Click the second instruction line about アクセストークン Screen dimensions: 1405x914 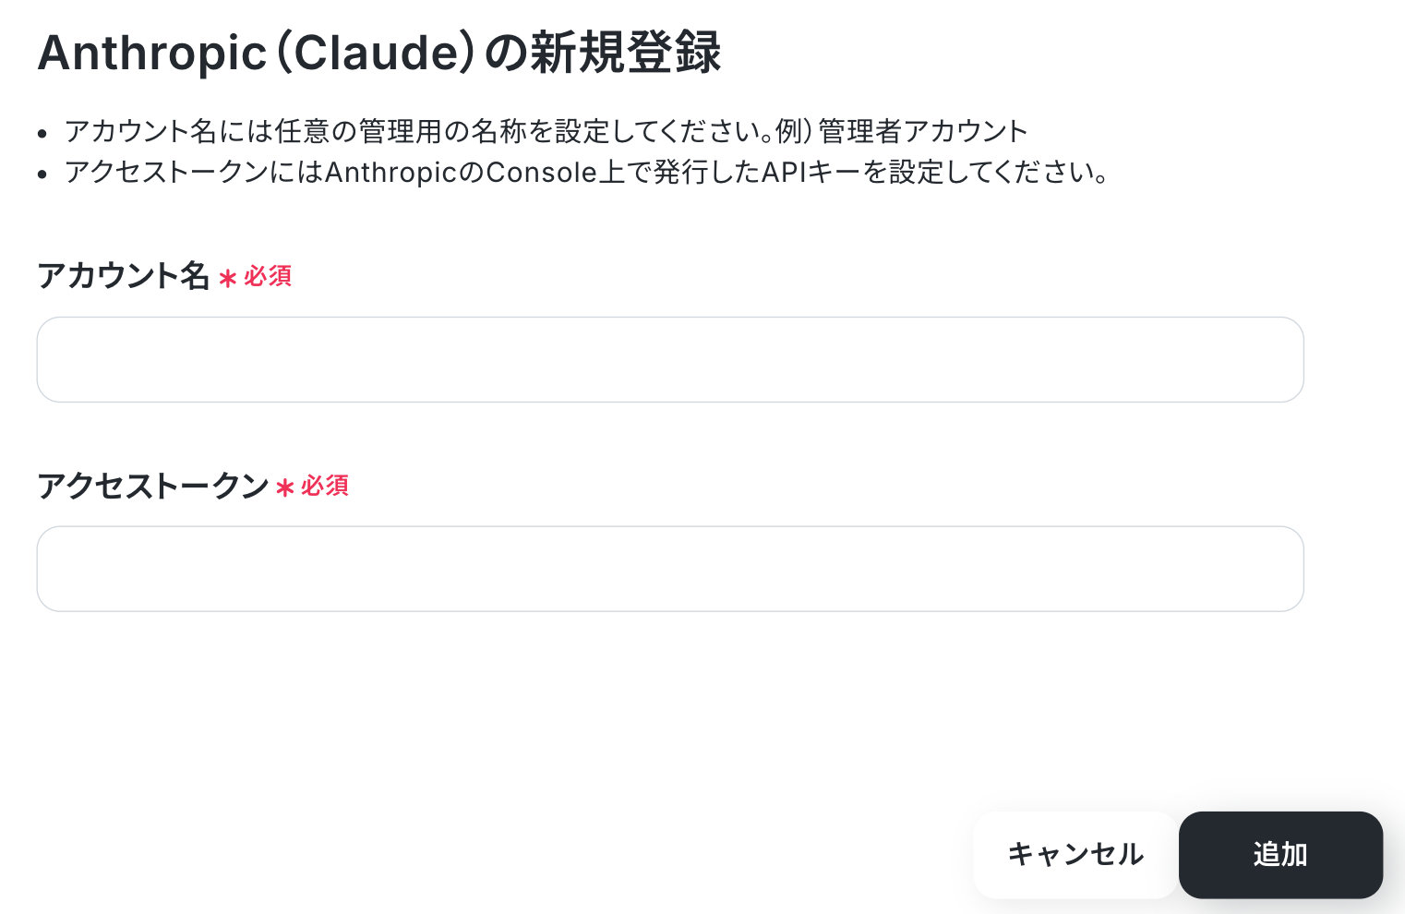[x=587, y=172]
